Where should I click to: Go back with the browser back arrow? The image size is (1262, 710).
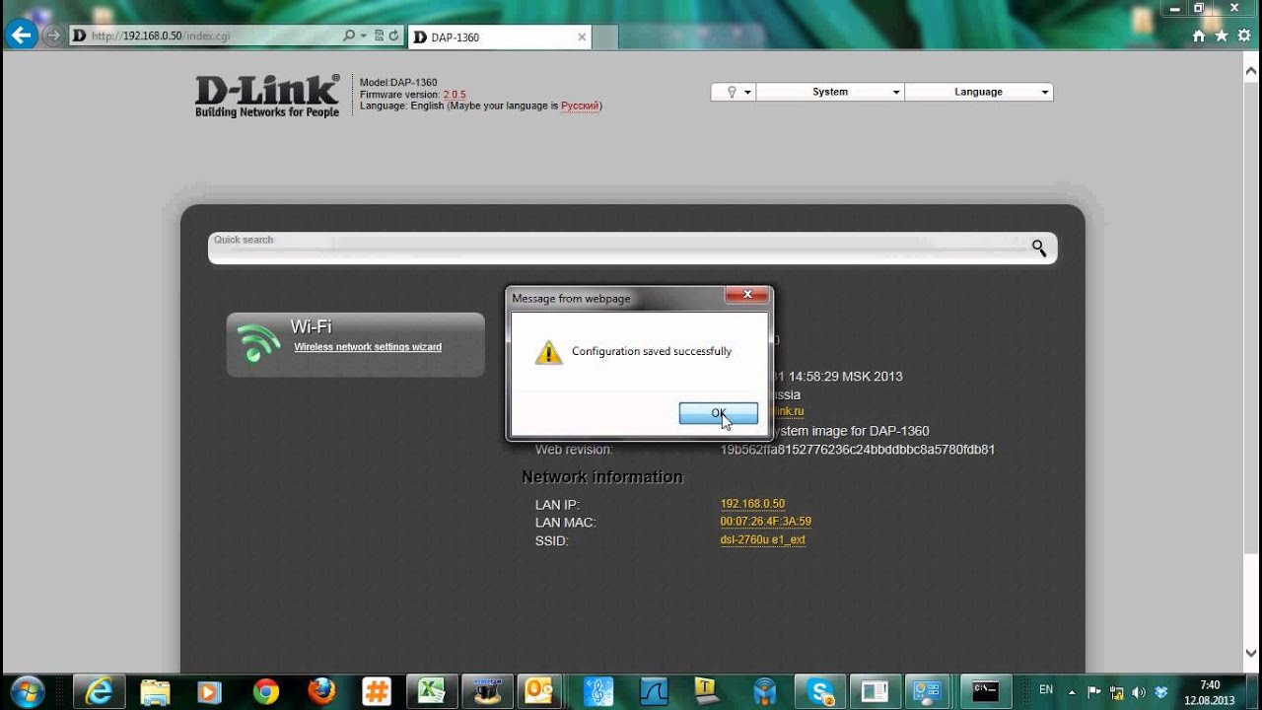[x=21, y=35]
